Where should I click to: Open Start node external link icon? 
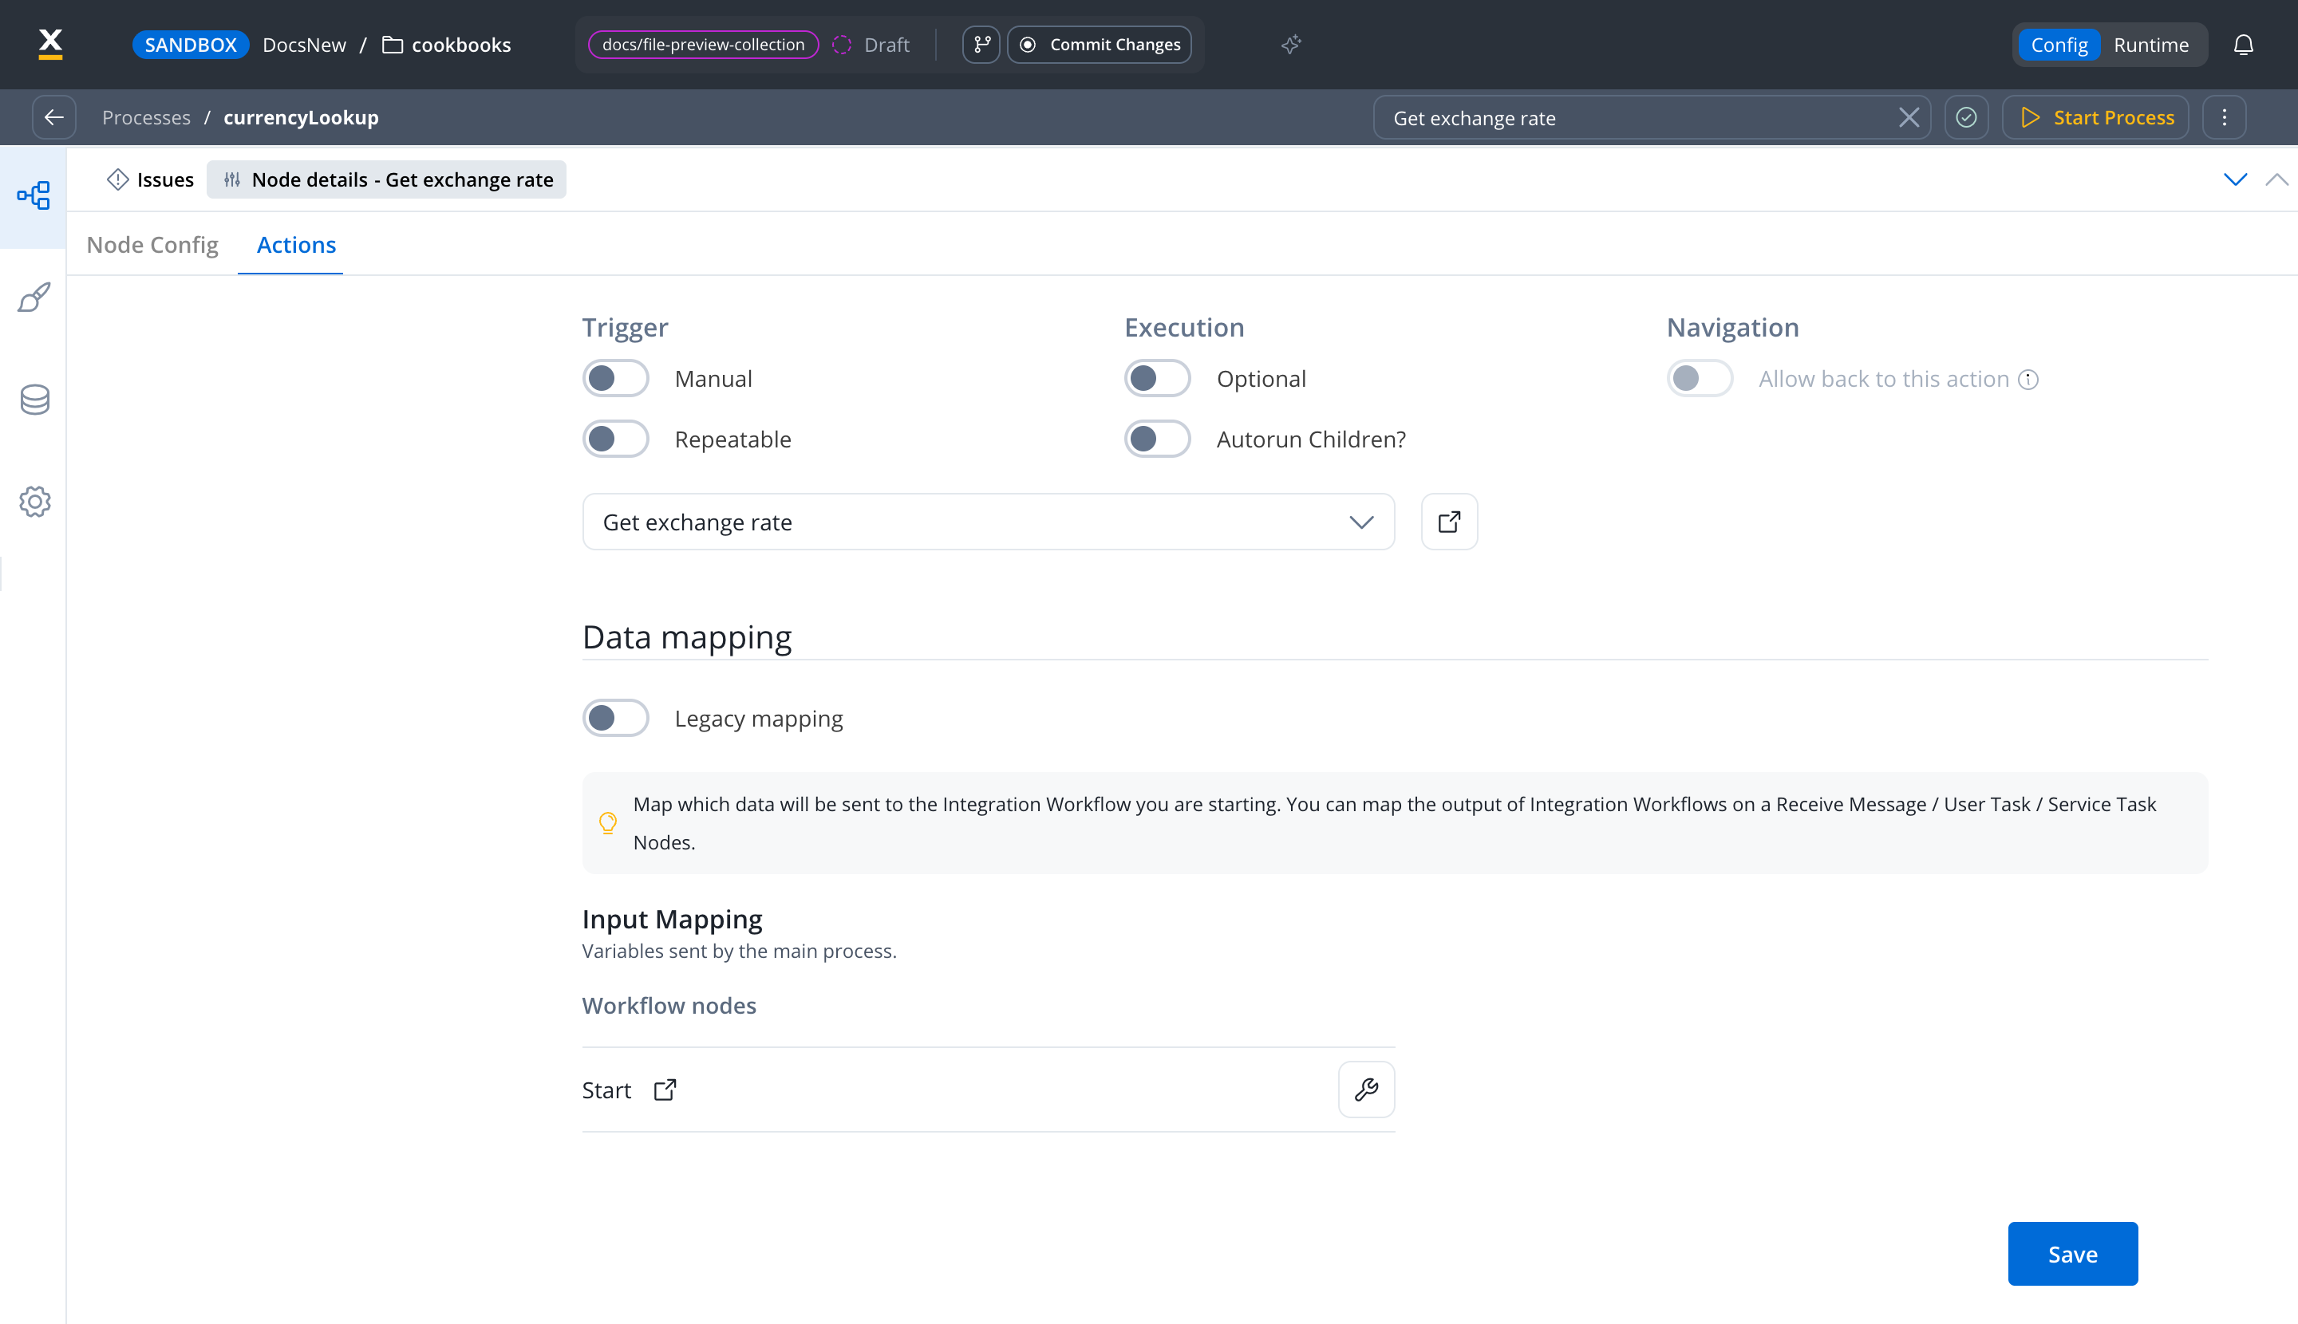click(665, 1090)
